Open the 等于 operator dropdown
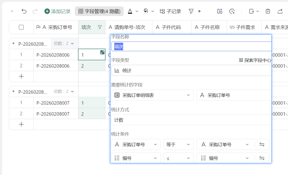The width and height of the screenshot is (288, 175). pos(178,144)
